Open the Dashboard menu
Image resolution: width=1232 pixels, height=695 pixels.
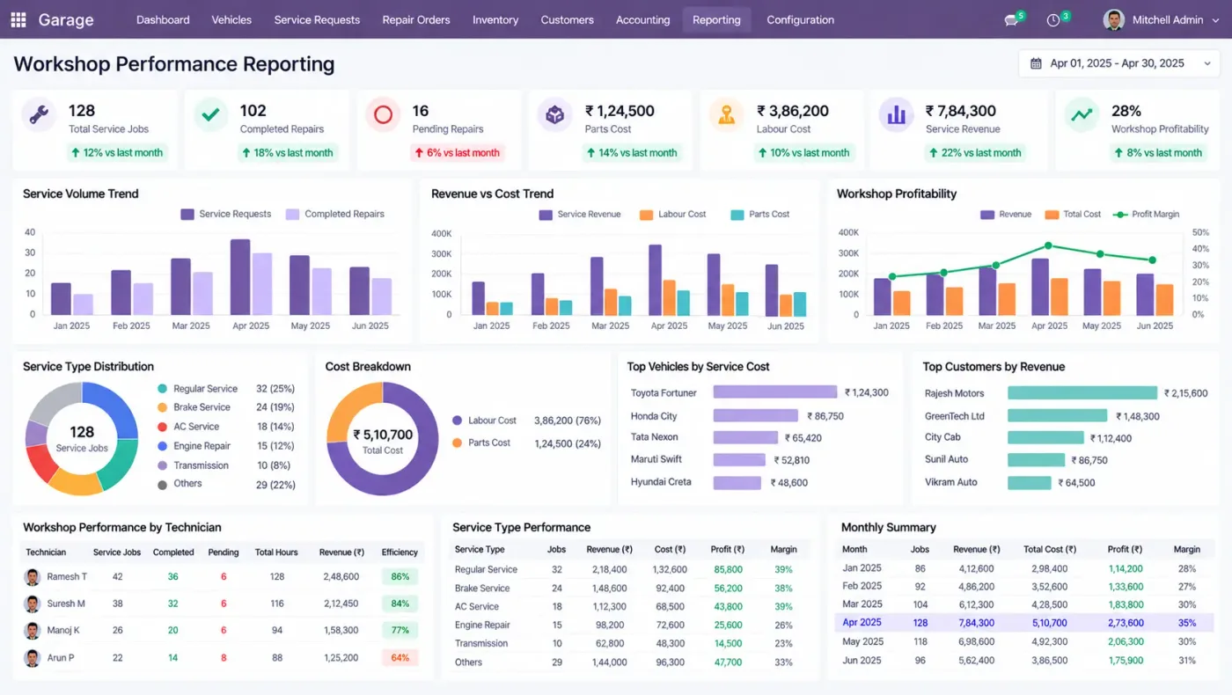tap(163, 19)
